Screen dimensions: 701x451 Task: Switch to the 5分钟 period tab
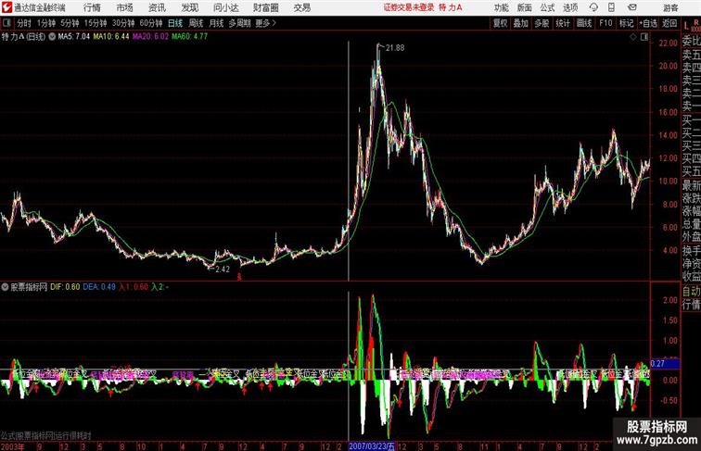point(70,23)
